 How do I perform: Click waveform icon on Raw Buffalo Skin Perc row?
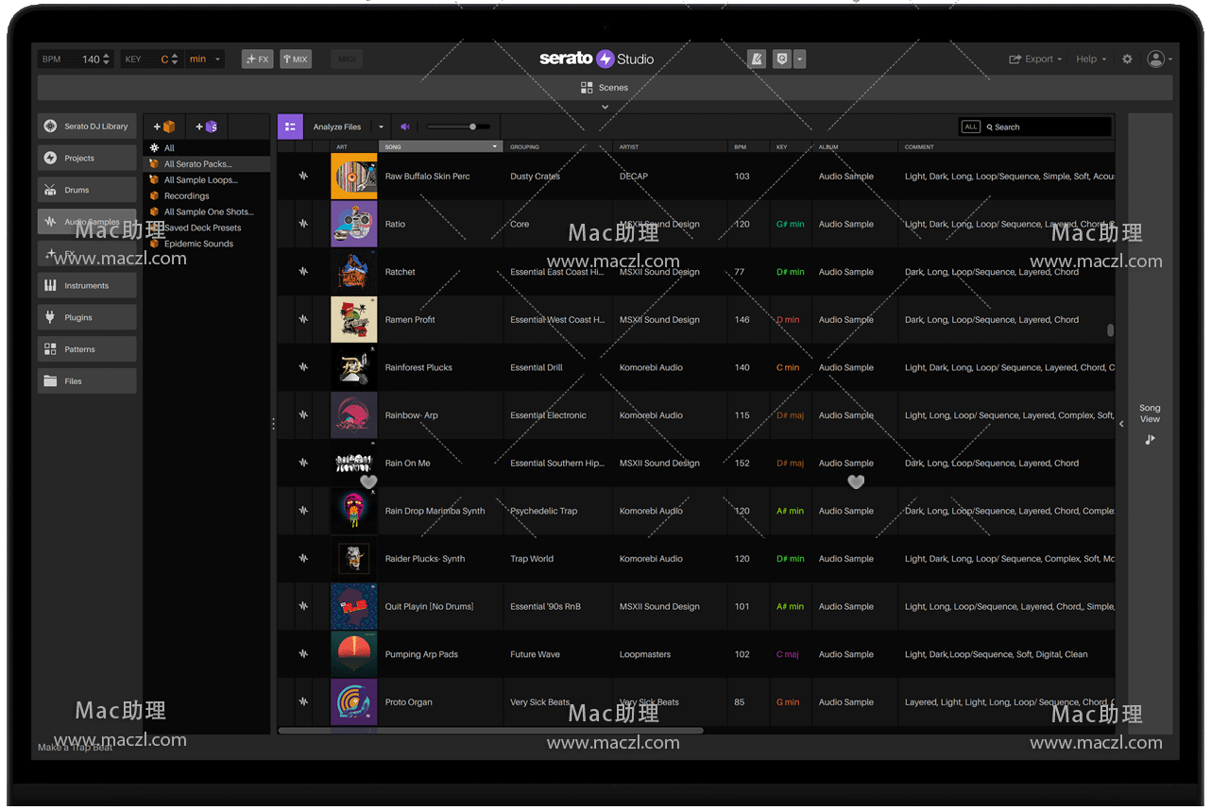(303, 177)
